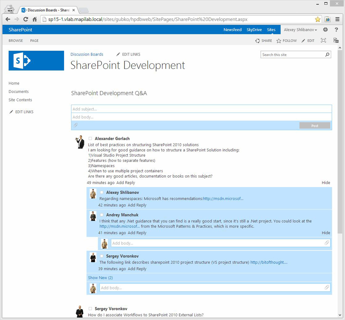345x320 pixels.
Task: Open the browser home page
Action: click(34, 20)
